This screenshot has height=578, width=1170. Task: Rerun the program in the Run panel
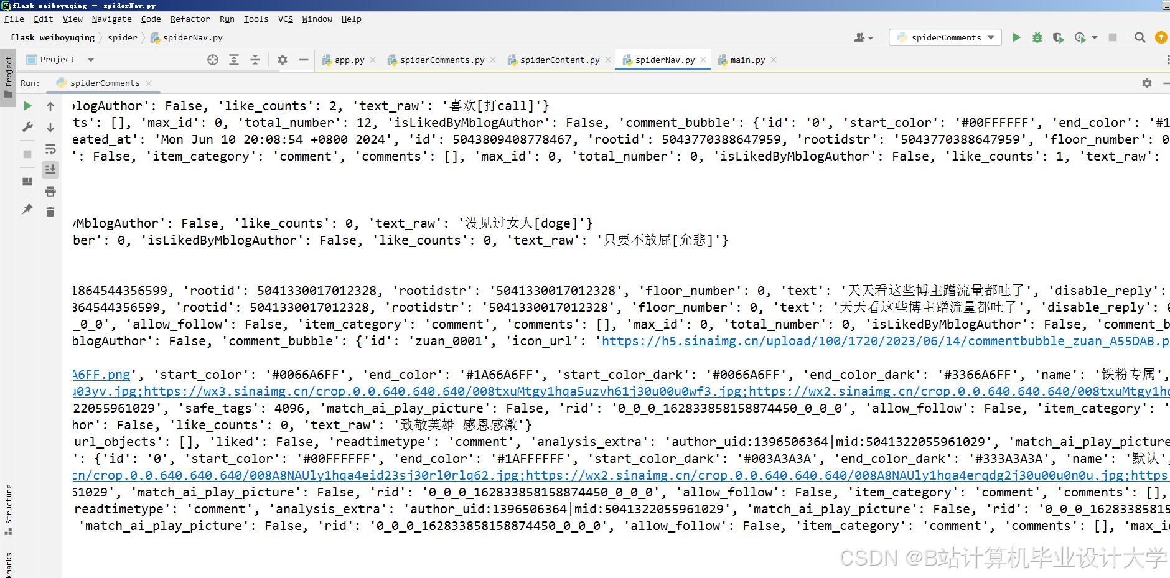[27, 106]
